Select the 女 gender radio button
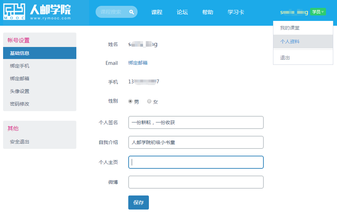Screen dimensions: 337x214 point(149,101)
